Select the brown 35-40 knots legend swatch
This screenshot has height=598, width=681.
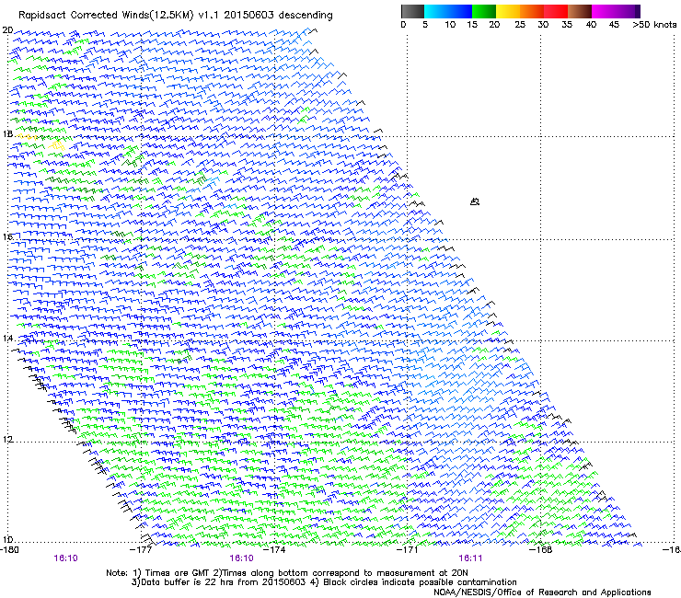coord(580,11)
